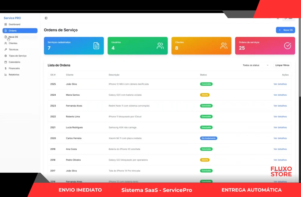
Task: Click the Dashboard grid icon in sidebar
Action: (6, 24)
